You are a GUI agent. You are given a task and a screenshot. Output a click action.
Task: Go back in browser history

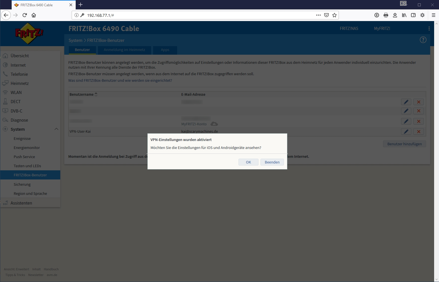6,15
